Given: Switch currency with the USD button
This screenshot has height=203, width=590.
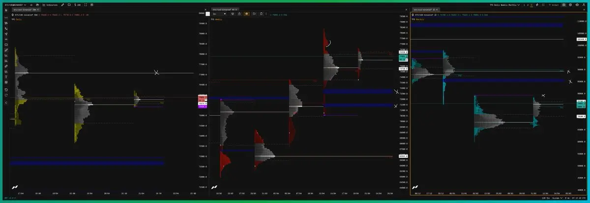Looking at the screenshot, I should click(77, 5).
